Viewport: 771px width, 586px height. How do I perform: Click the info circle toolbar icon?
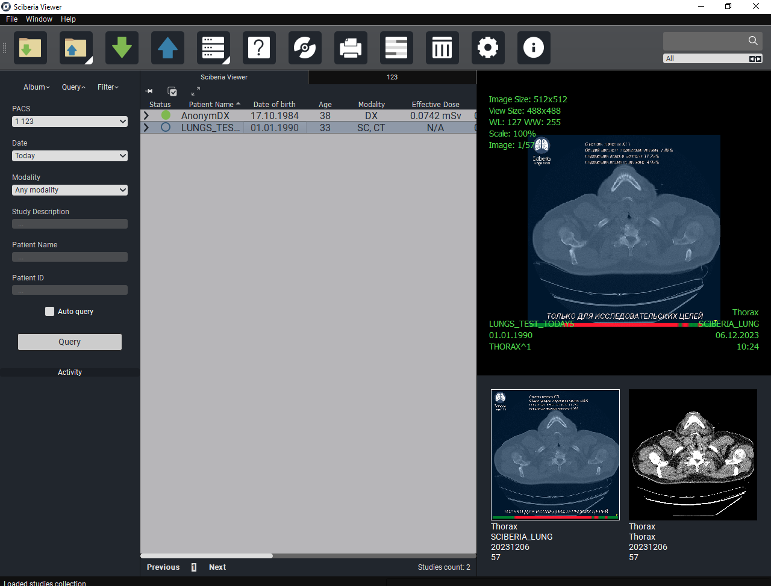pyautogui.click(x=534, y=48)
